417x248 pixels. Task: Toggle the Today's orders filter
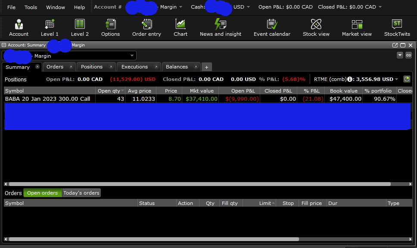pyautogui.click(x=81, y=193)
